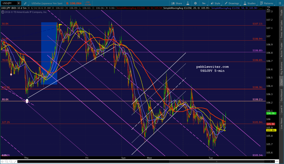The width and height of the screenshot is (284, 164).
Task: Open the Trade side tab
Action: point(282,13)
